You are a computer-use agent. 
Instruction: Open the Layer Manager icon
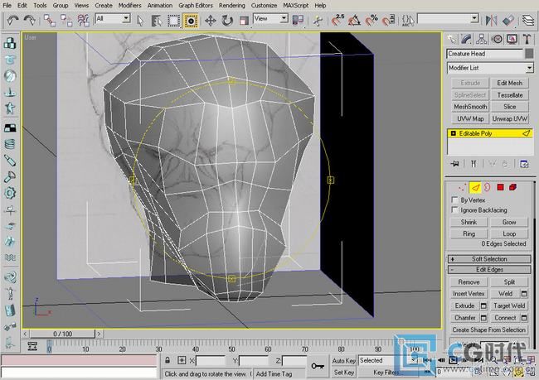pyautogui.click(x=528, y=20)
